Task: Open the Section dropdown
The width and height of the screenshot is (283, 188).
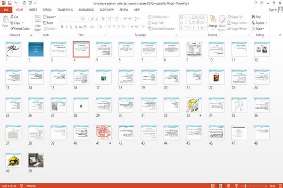Action: click(x=50, y=29)
